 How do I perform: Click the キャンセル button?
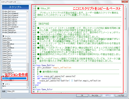pyautogui.click(x=95, y=95)
